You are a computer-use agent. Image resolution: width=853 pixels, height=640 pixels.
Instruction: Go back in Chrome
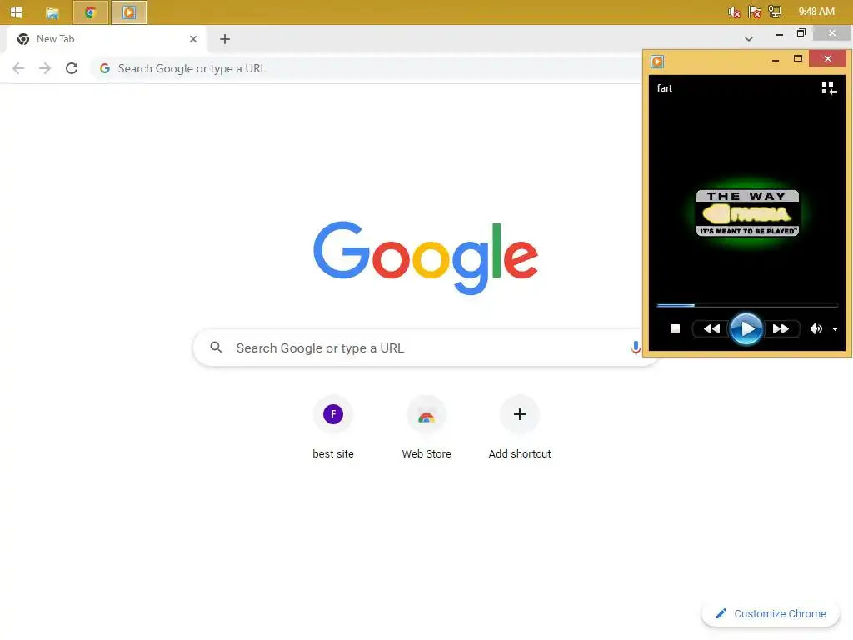tap(18, 68)
